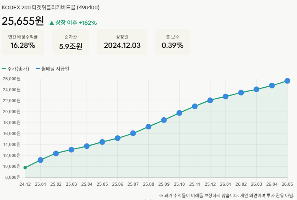Click the 상장일 2024.12.03 card
297x200 pixels.
coord(122,42)
